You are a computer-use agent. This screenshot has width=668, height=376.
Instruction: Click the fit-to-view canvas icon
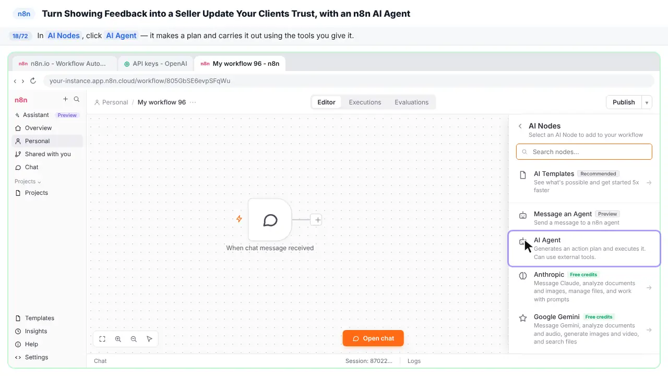(102, 339)
